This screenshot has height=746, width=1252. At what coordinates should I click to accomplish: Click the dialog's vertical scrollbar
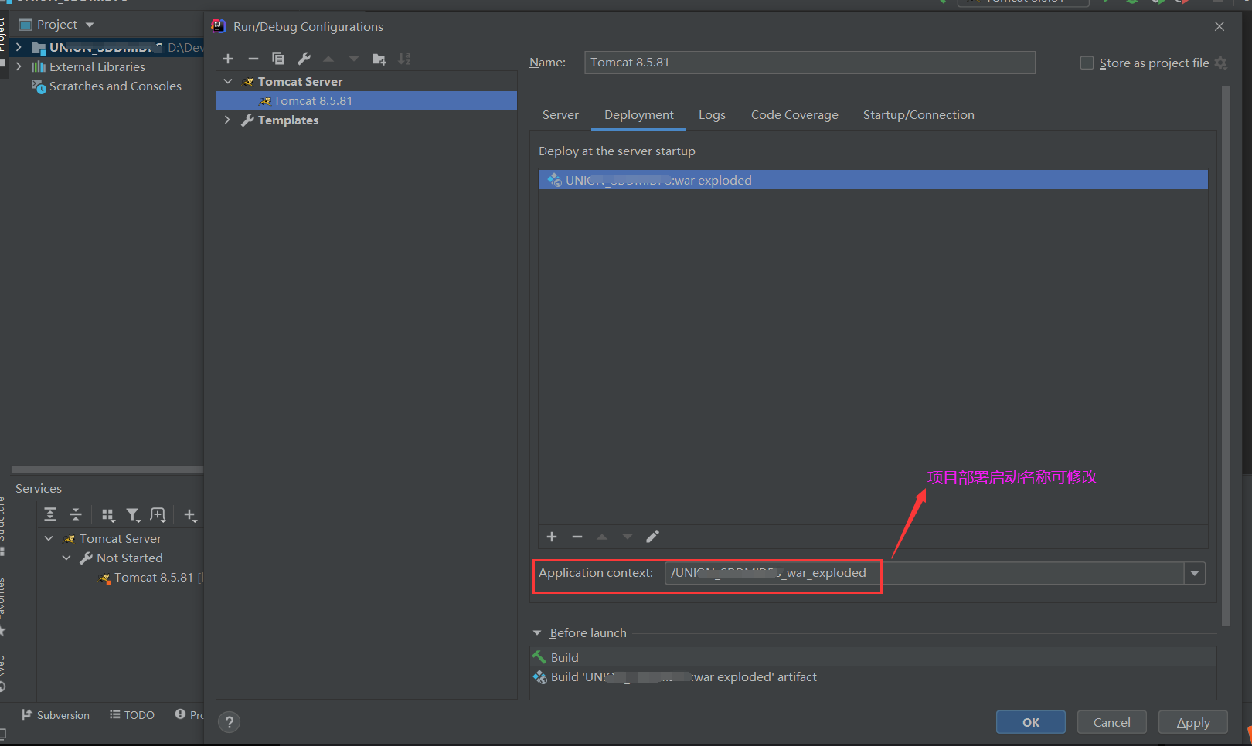tap(1225, 355)
